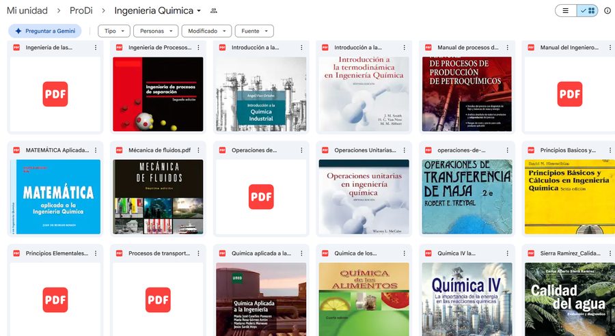
Task: Click the PDF type icon of Química IV la
Action: click(x=428, y=253)
